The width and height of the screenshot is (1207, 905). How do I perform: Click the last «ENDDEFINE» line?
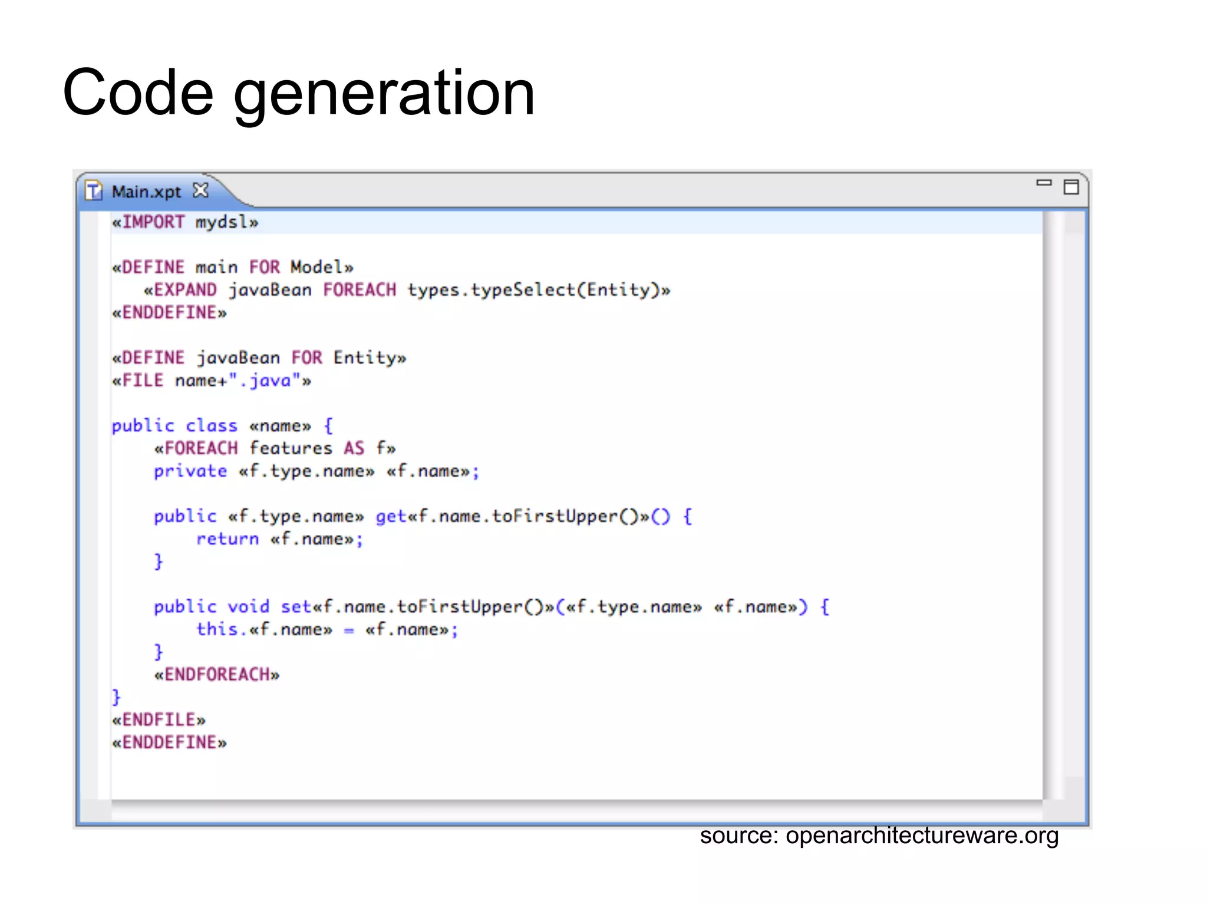pyautogui.click(x=169, y=742)
